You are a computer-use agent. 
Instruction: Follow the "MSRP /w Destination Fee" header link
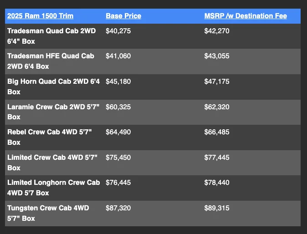pos(246,16)
